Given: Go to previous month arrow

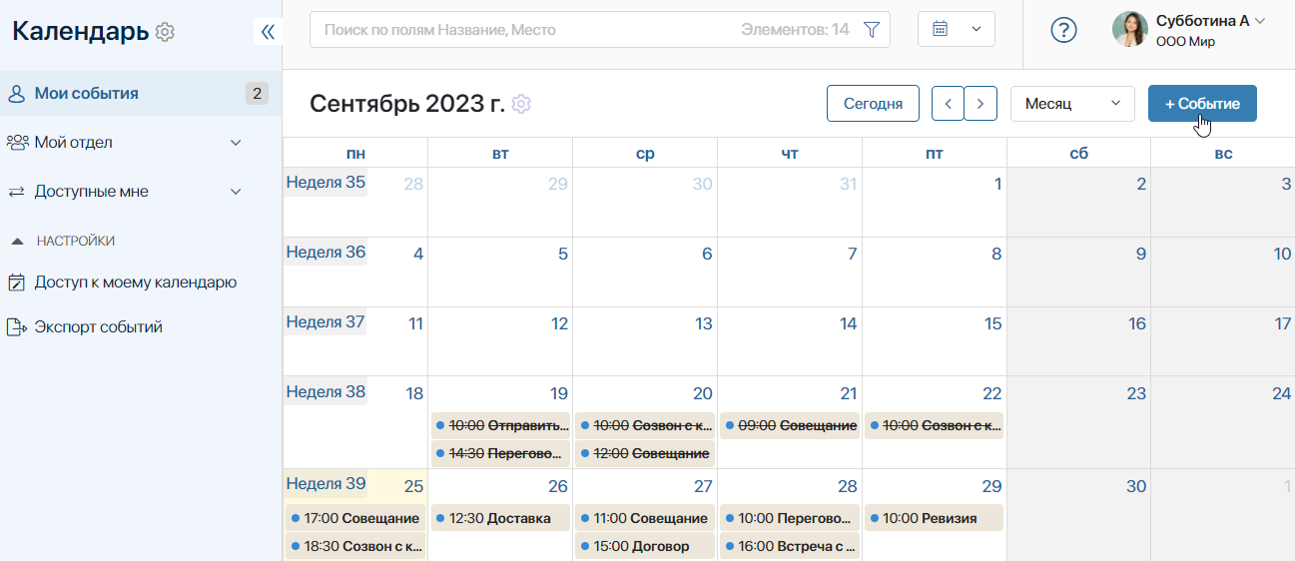Looking at the screenshot, I should [x=948, y=104].
